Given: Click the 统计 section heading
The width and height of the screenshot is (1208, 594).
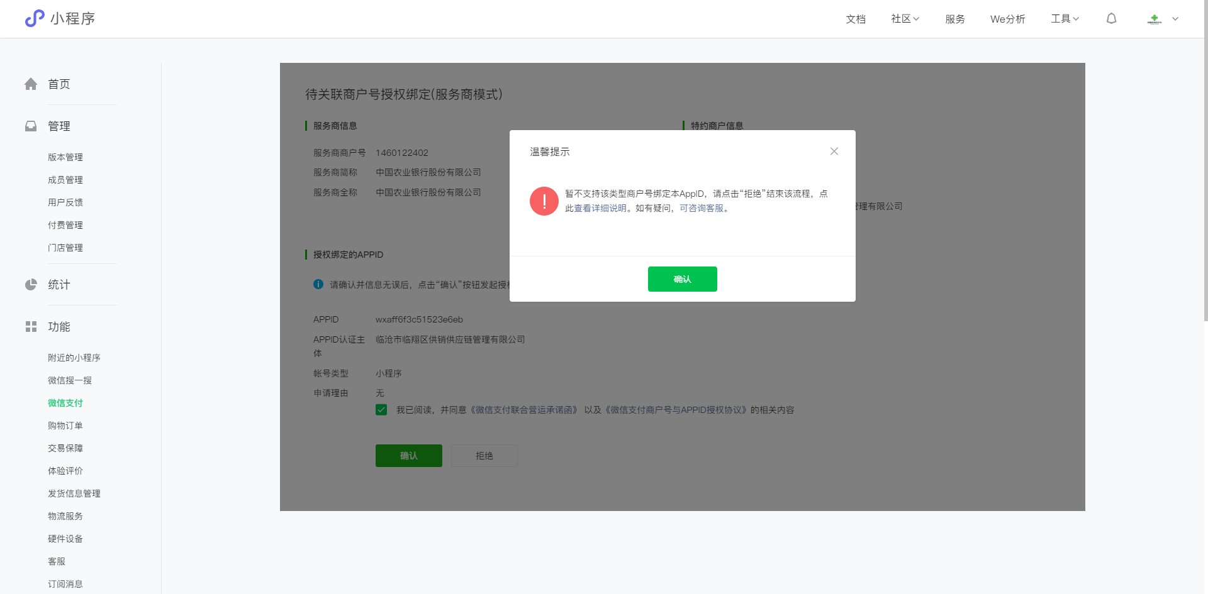Looking at the screenshot, I should (59, 285).
